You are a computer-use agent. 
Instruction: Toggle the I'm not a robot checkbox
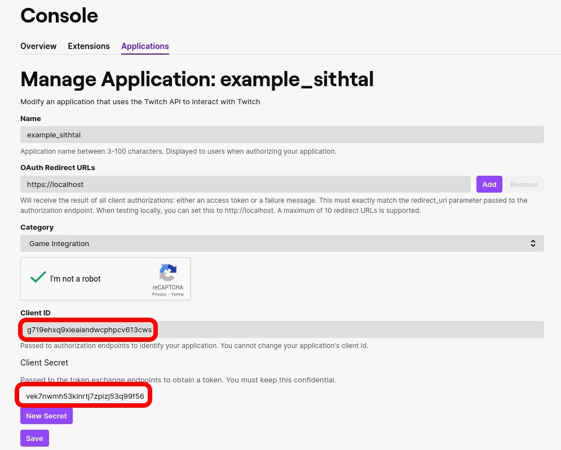point(38,277)
